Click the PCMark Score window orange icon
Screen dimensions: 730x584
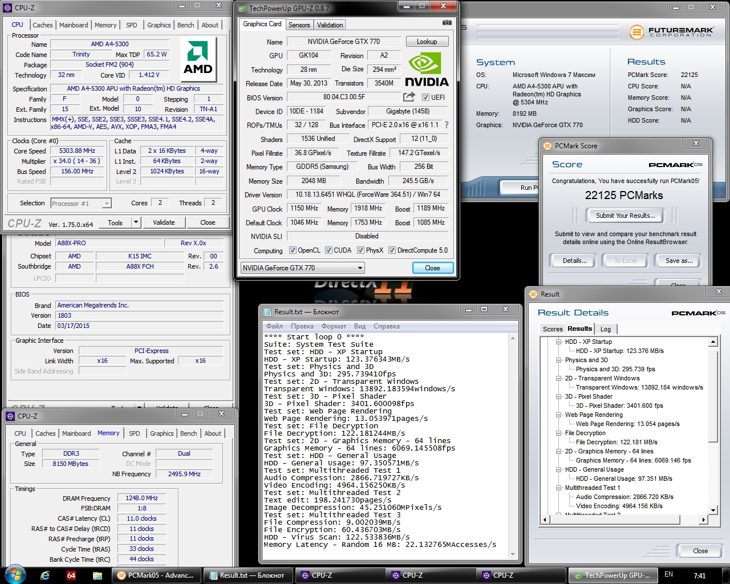547,146
